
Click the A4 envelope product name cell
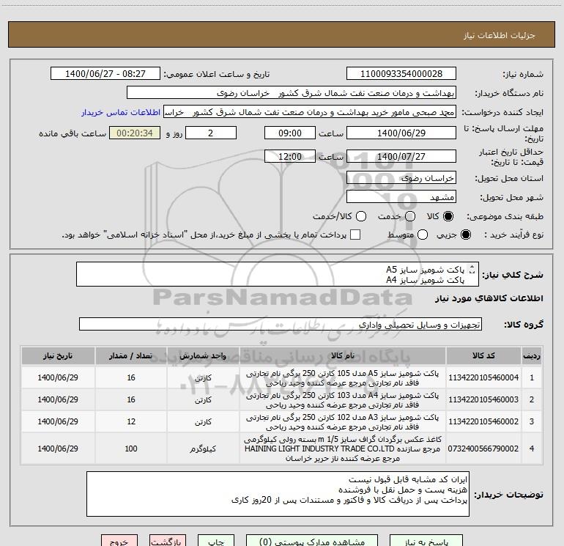[343, 400]
